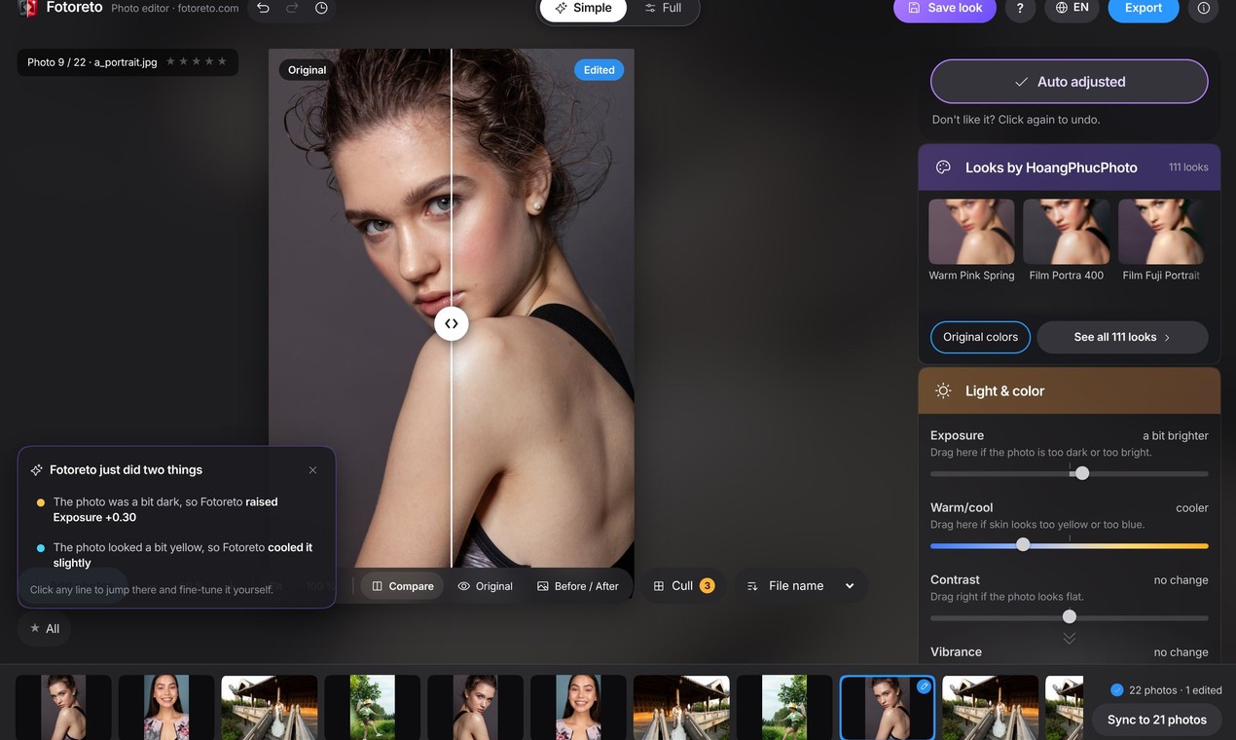Open the edit history clock icon
Viewport: 1236px width, 740px height.
[x=321, y=8]
